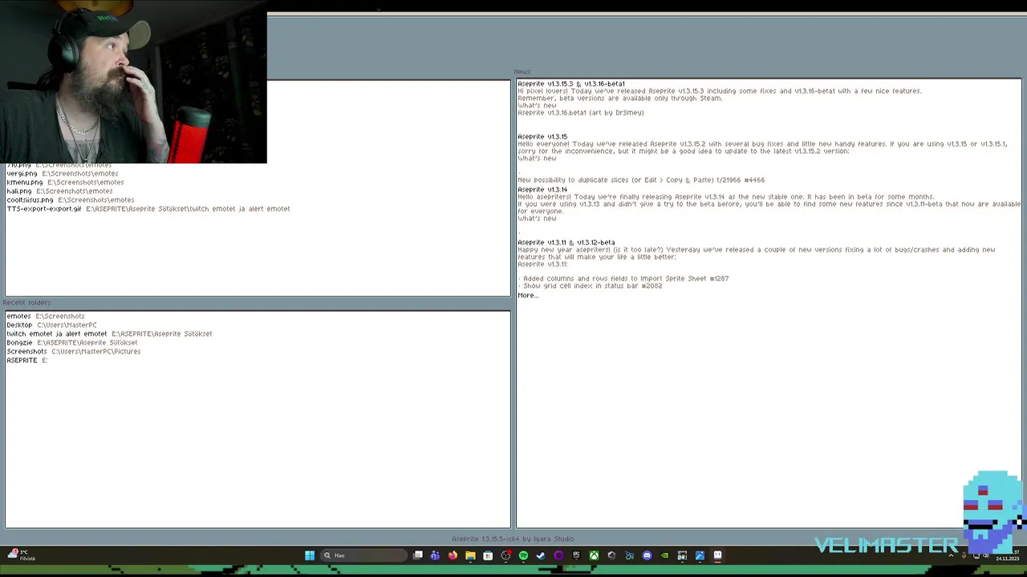Screen dimensions: 1027x577
Task: Open Microsoft Teams taskbar icon
Action: point(435,555)
